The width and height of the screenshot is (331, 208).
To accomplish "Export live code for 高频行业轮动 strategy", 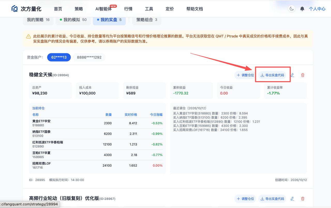I will coord(272,199).
